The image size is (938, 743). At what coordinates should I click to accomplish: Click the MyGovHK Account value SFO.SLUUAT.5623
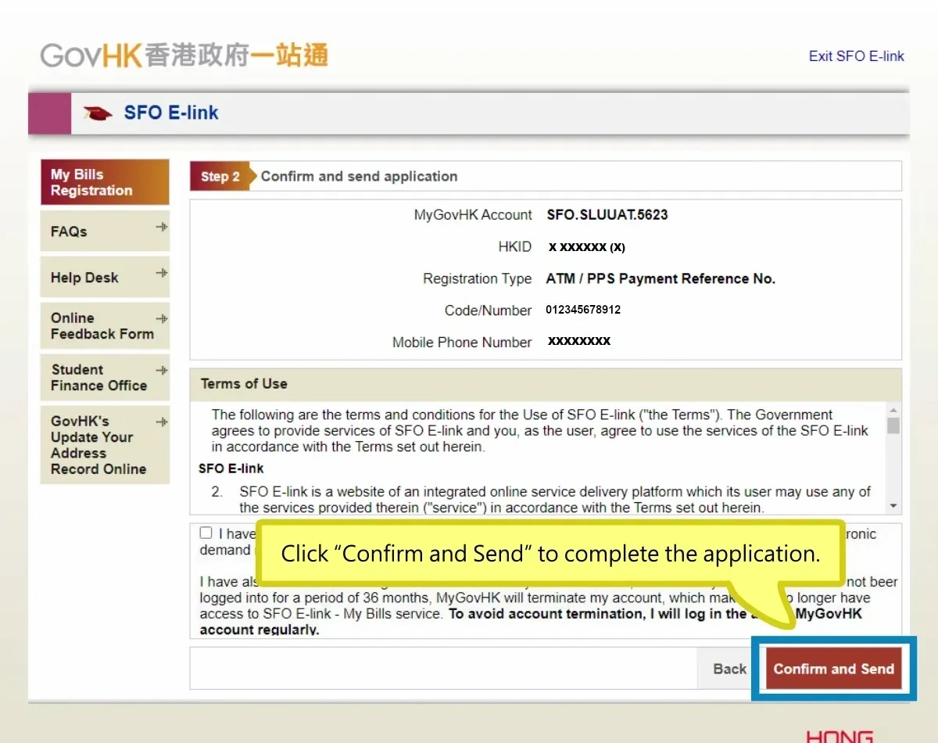click(x=607, y=214)
